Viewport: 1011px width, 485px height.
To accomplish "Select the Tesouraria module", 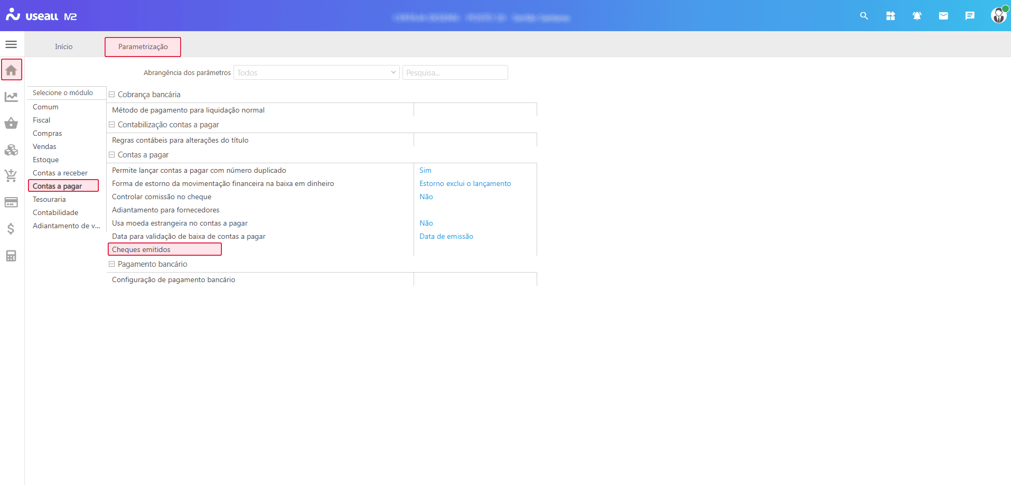I will click(49, 199).
